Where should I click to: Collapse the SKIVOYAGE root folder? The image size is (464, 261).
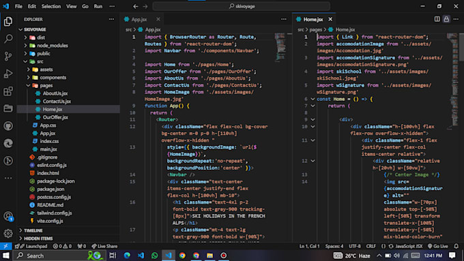pyautogui.click(x=69, y=29)
